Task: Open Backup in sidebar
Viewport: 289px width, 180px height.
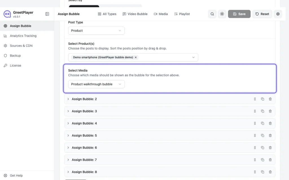Action: tap(27, 56)
